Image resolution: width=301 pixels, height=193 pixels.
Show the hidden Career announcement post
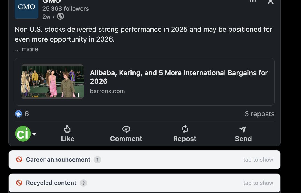(x=258, y=160)
